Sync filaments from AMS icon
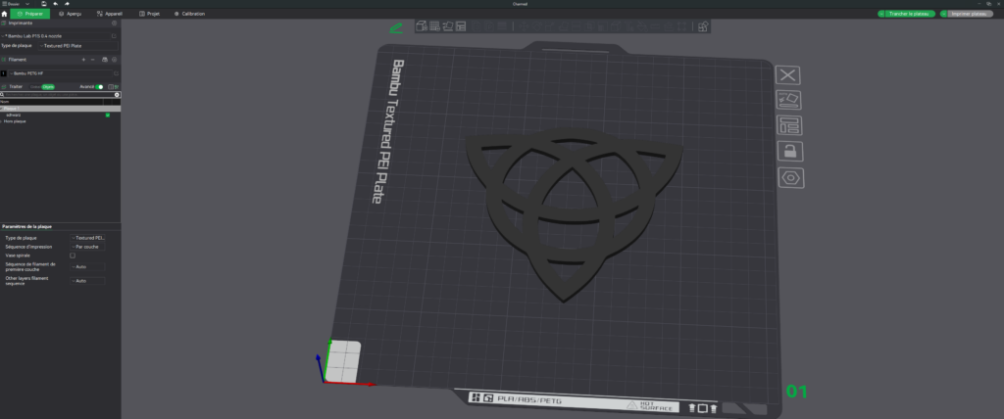1004x419 pixels. tap(105, 60)
